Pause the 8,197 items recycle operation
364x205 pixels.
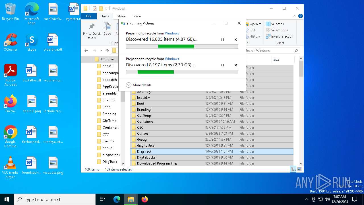(222, 65)
